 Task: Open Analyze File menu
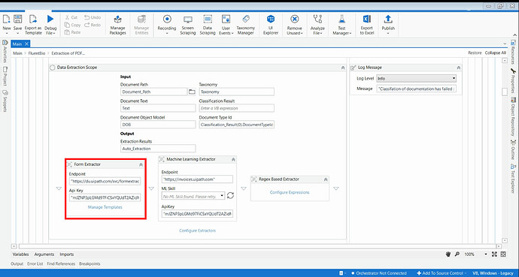click(317, 25)
